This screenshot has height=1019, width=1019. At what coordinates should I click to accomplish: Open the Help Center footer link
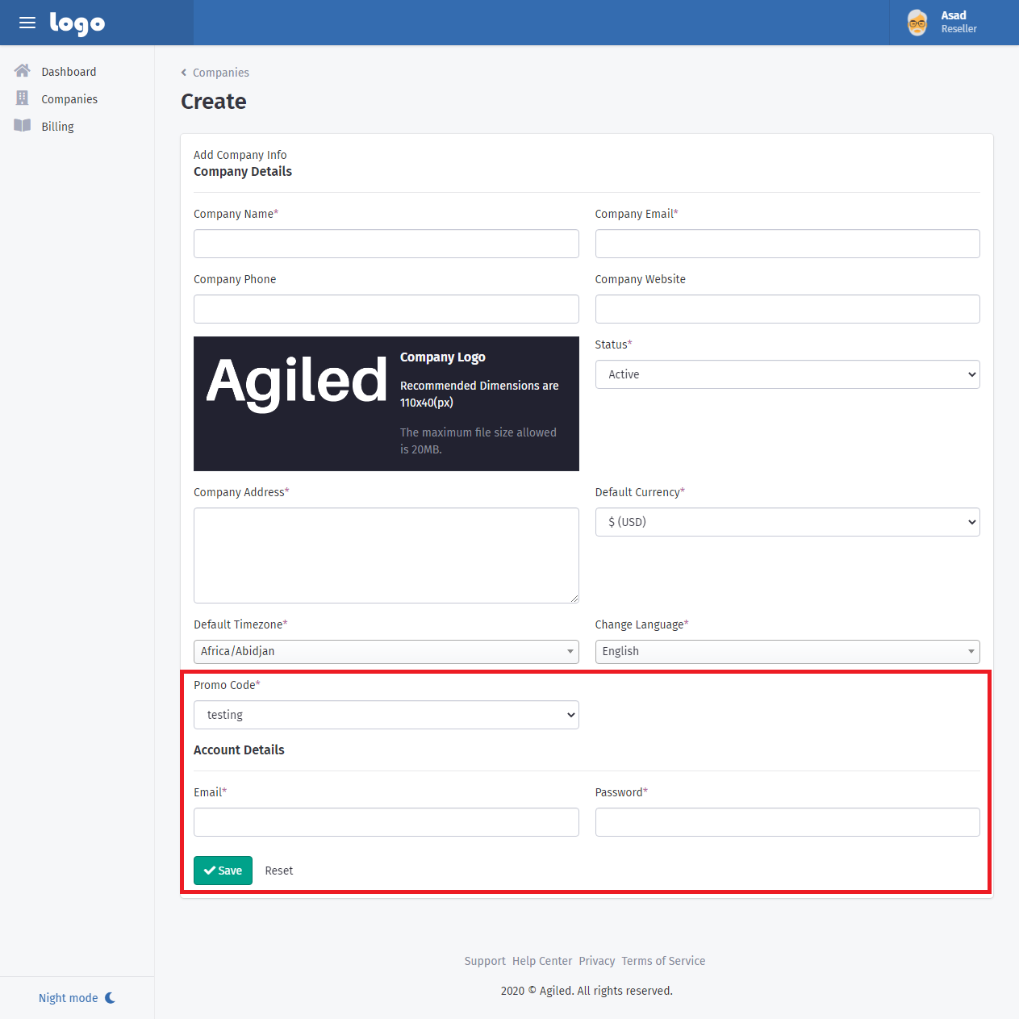542,961
